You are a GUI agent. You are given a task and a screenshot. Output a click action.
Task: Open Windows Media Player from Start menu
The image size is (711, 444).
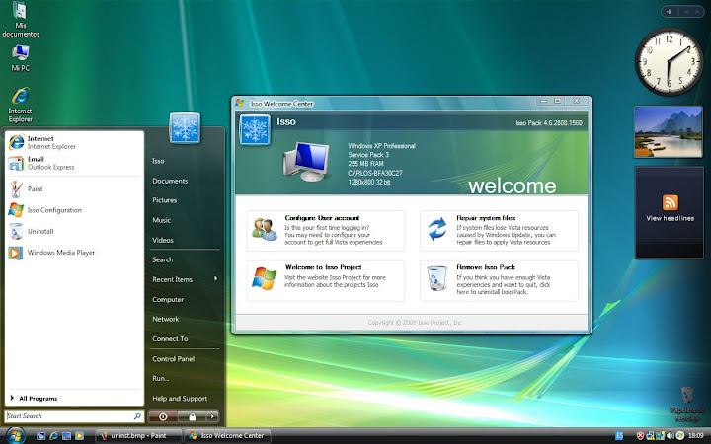coord(60,253)
